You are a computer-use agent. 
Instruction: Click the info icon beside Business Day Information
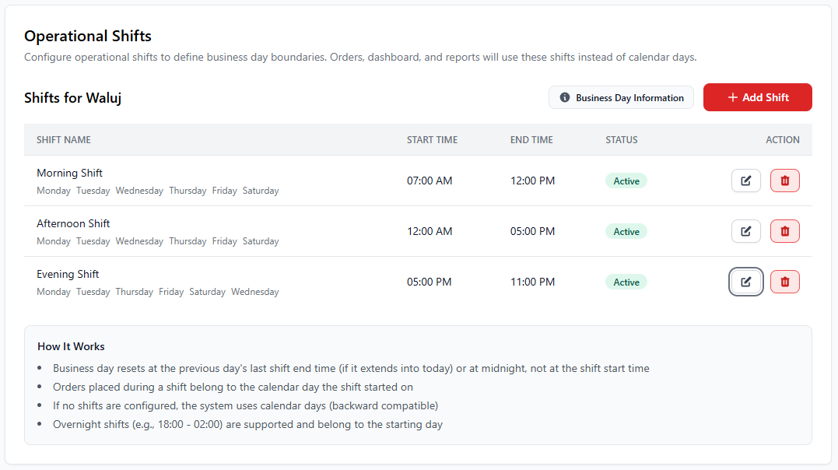[563, 97]
